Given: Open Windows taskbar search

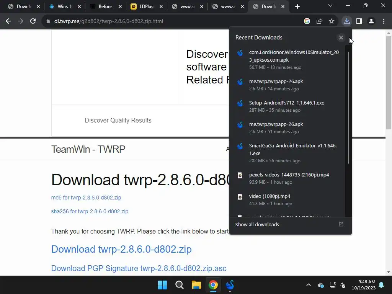Looking at the screenshot, I should coord(179,285).
